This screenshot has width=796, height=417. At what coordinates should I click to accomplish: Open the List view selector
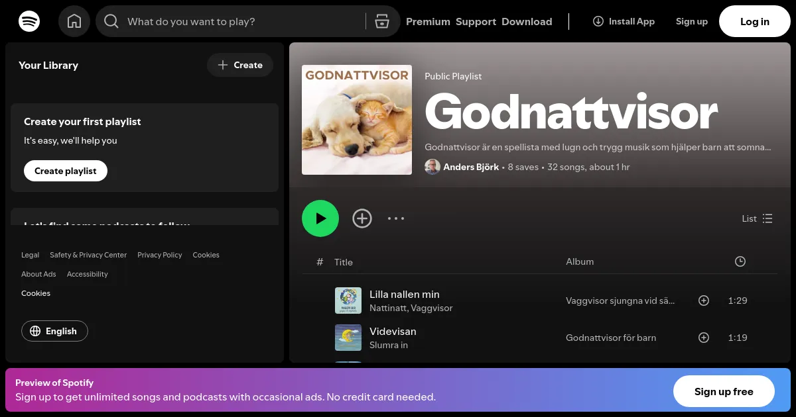(757, 218)
